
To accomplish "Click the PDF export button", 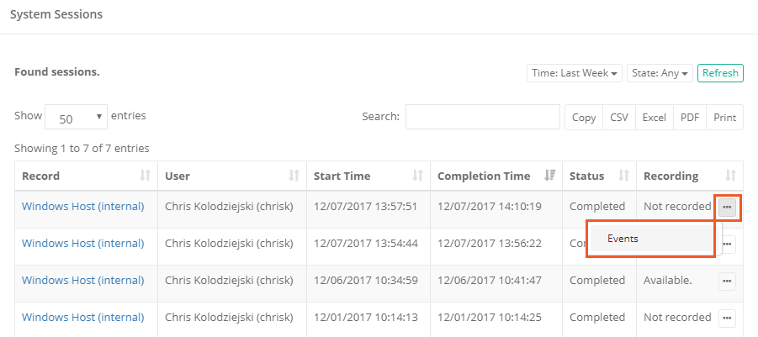I will tap(690, 118).
